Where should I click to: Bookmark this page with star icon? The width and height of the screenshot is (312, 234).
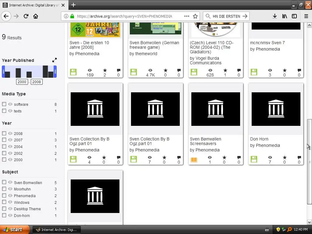point(195,16)
